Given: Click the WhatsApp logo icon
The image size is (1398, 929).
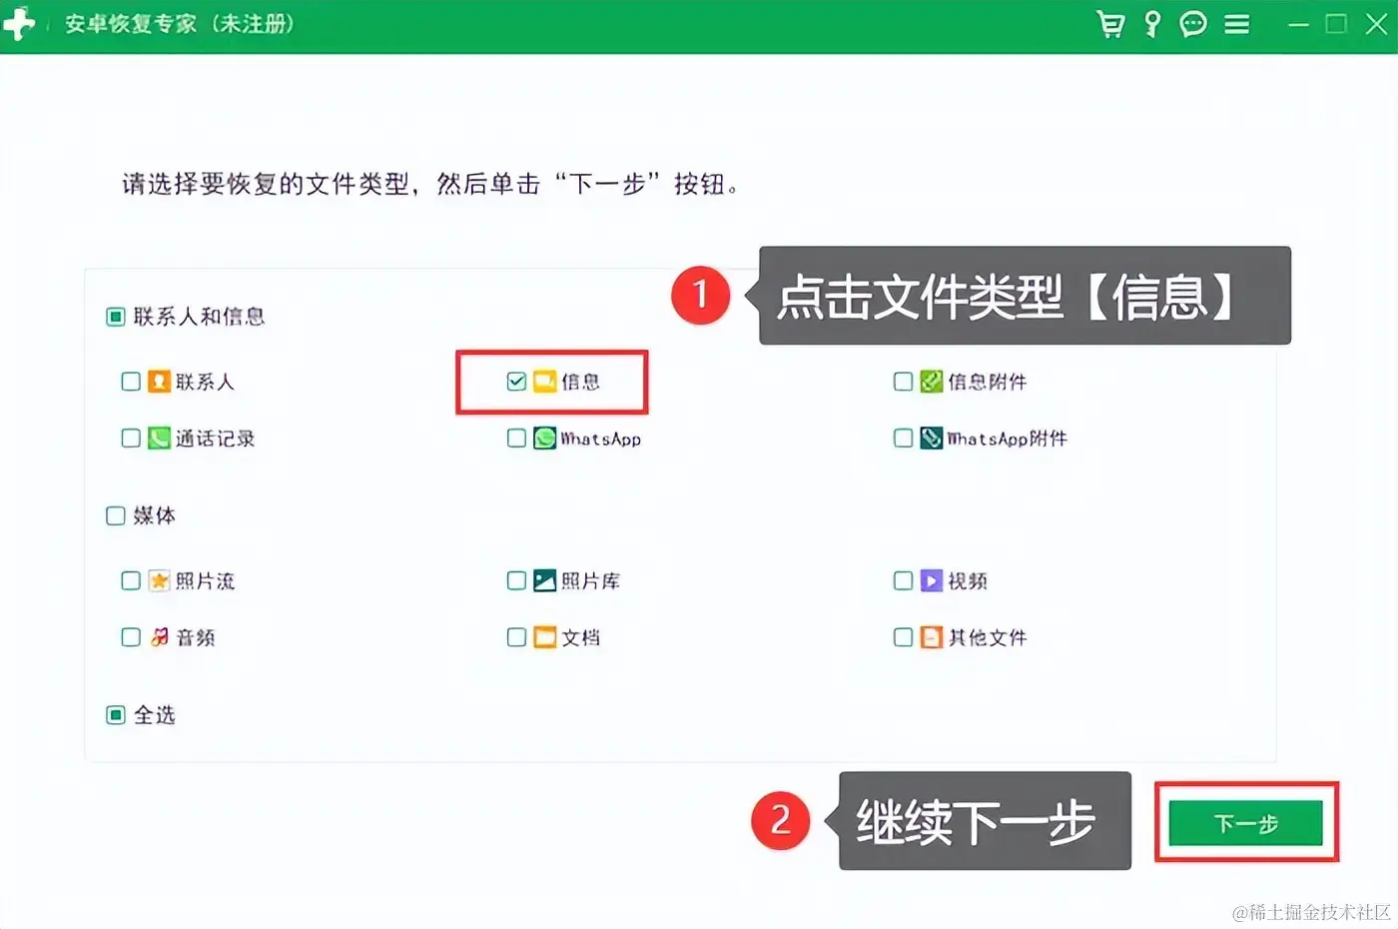Looking at the screenshot, I should pyautogui.click(x=544, y=439).
